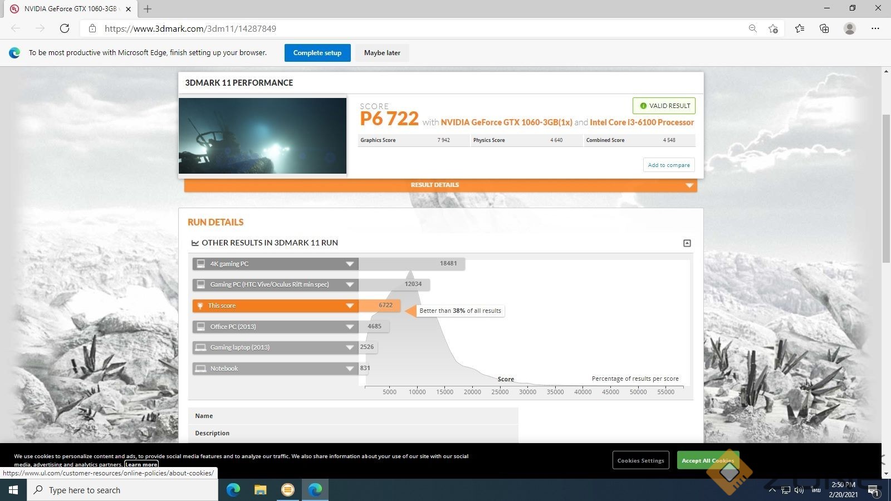Click the chart icon beside Other Results heading
Viewport: 891px width, 501px height.
[195, 243]
